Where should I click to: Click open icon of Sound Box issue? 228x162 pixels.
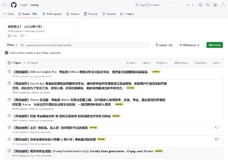pyautogui.click(x=9, y=83)
